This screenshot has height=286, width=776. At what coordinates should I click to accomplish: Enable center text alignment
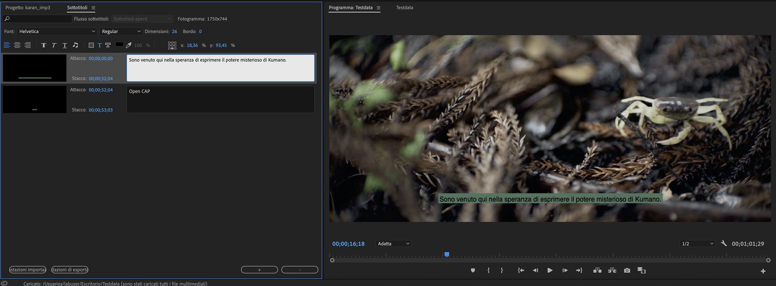(17, 45)
